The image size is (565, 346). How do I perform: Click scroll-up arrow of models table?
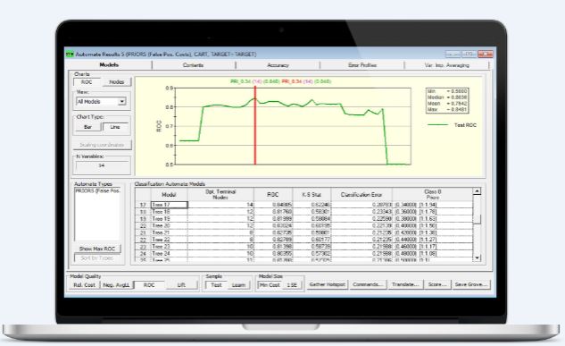(x=477, y=191)
